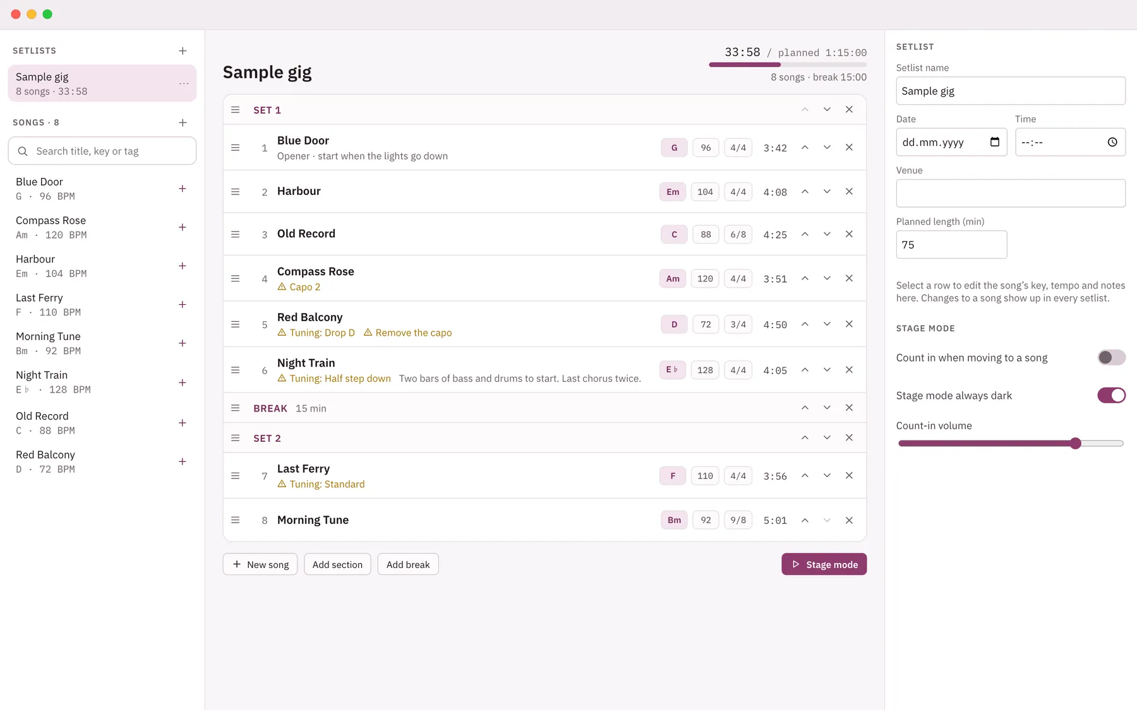
Task: Turn off Stage mode always dark
Action: (1111, 395)
